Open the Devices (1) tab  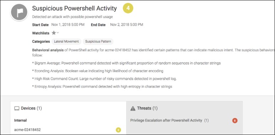pyautogui.click(x=68, y=108)
